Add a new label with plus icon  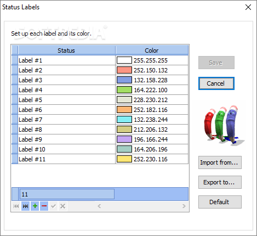tap(35, 206)
